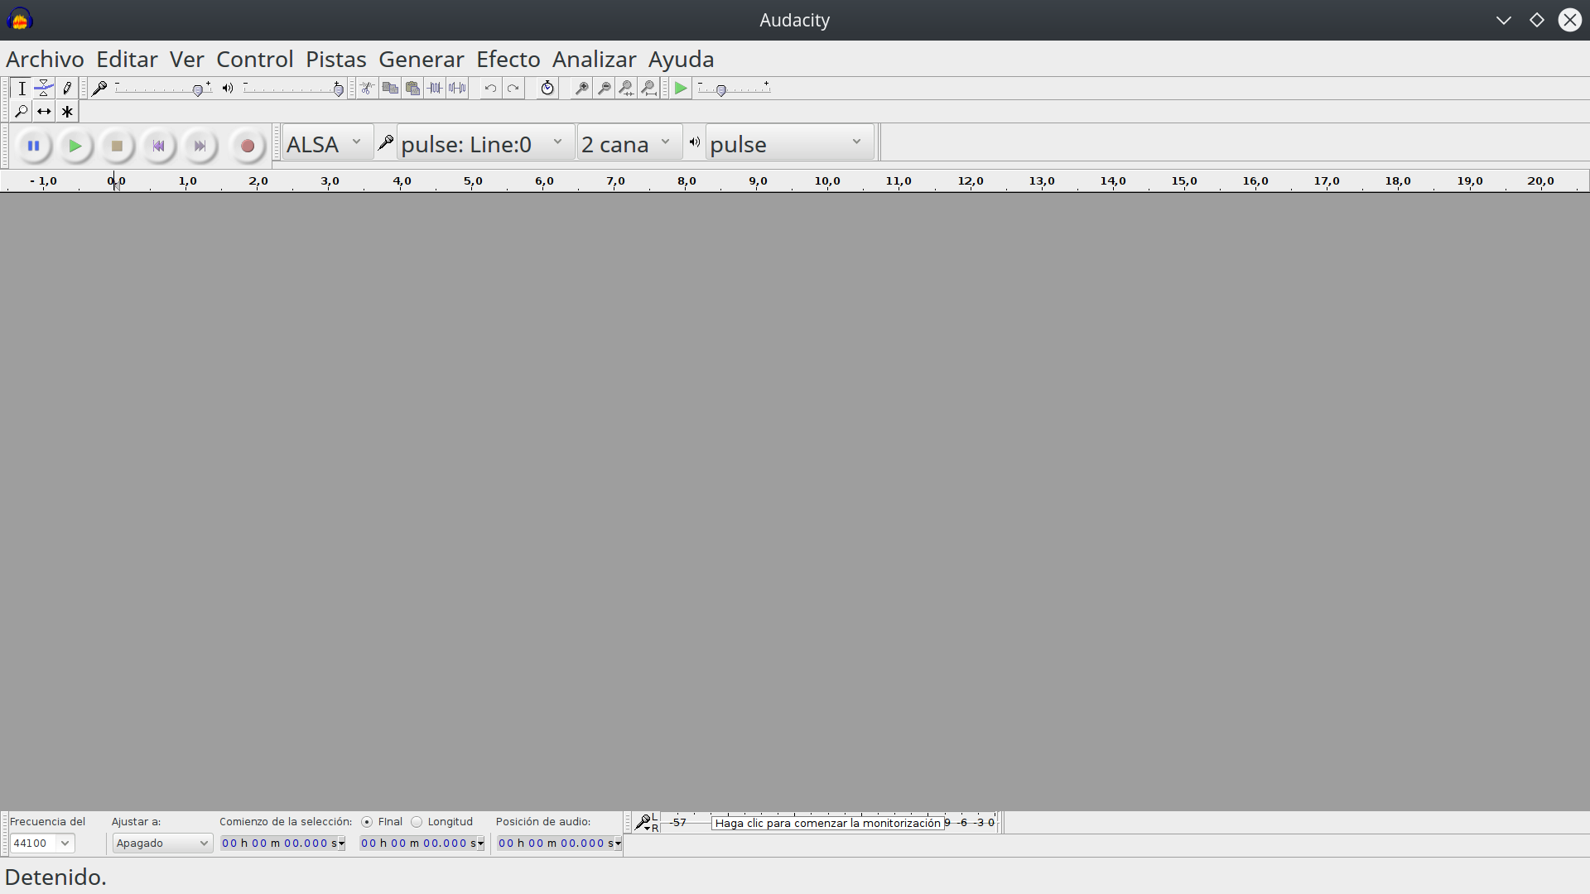Select the Final radio button
Viewport: 1590px width, 894px height.
click(x=367, y=822)
